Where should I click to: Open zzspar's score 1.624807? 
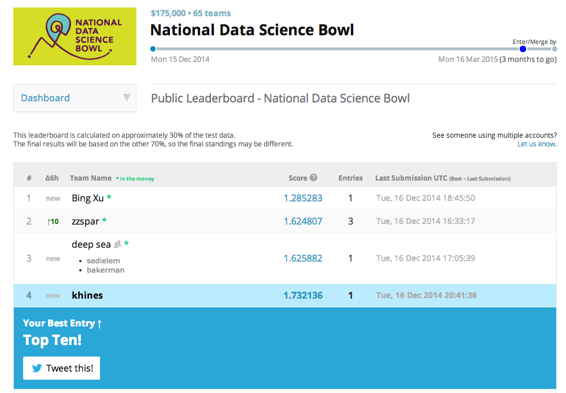point(303,221)
